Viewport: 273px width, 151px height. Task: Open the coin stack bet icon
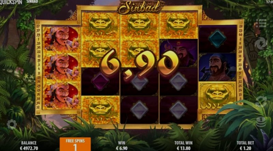tap(261, 122)
